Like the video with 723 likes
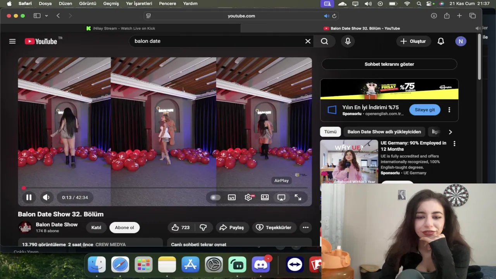The image size is (496, 279). (x=181, y=227)
